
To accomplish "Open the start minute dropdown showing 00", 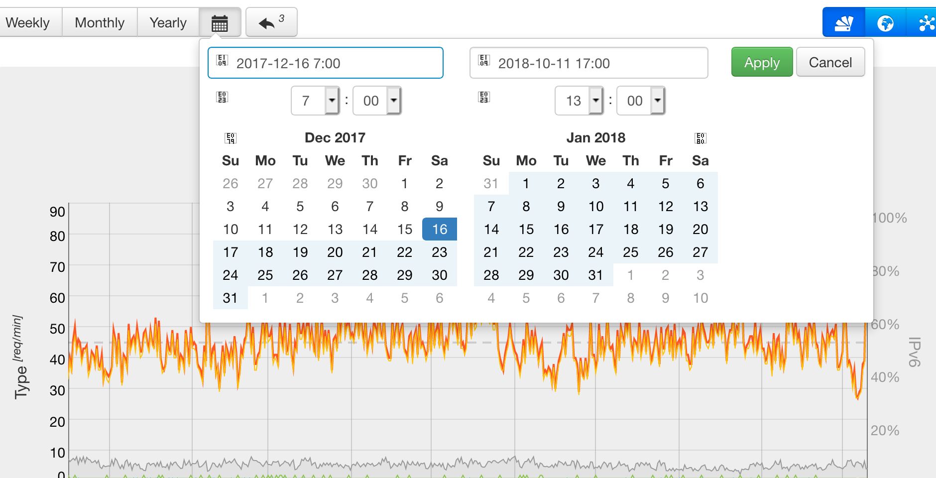I will pyautogui.click(x=377, y=101).
